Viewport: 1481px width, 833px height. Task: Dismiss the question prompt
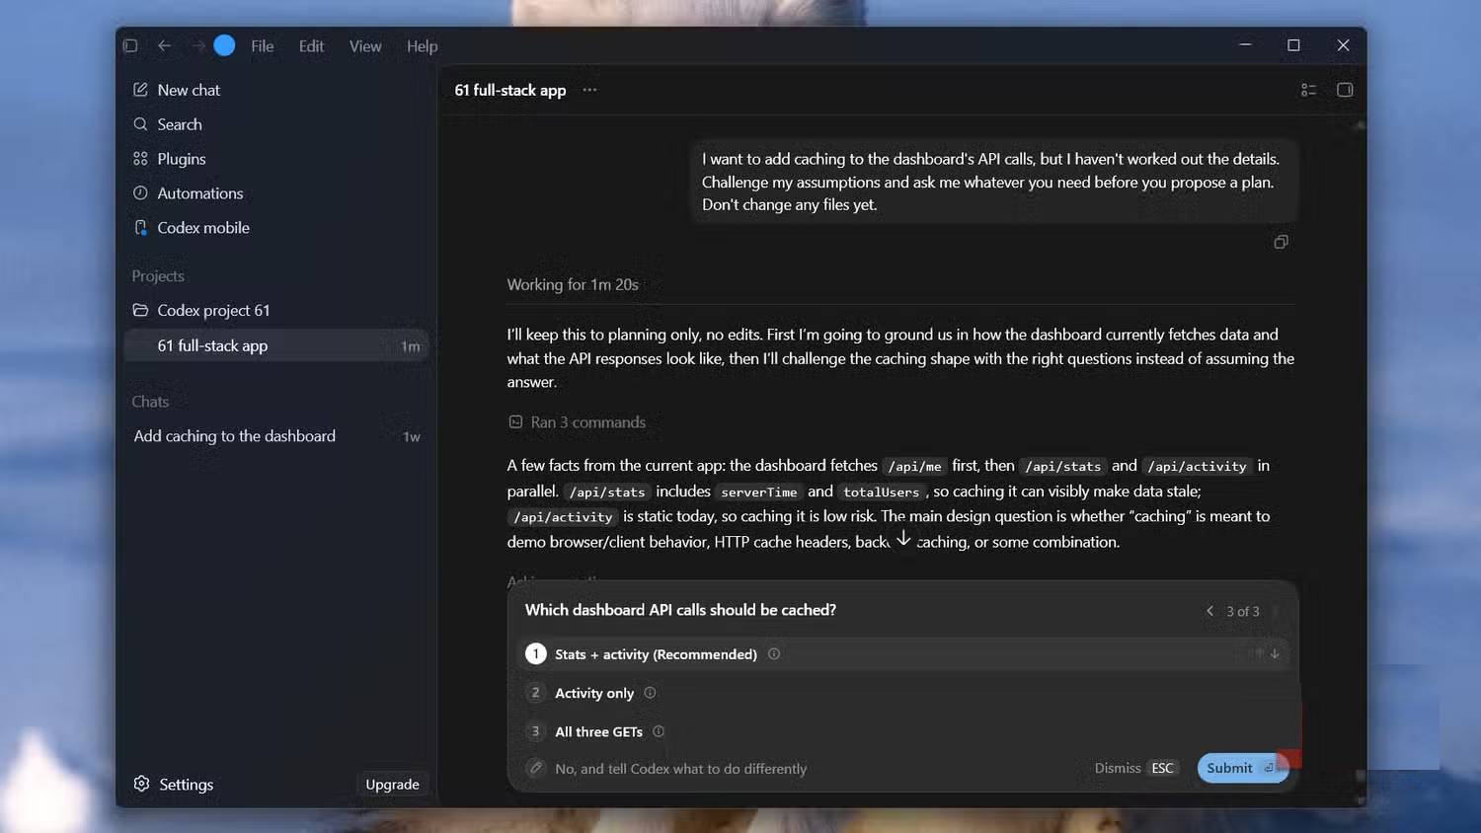1135,768
